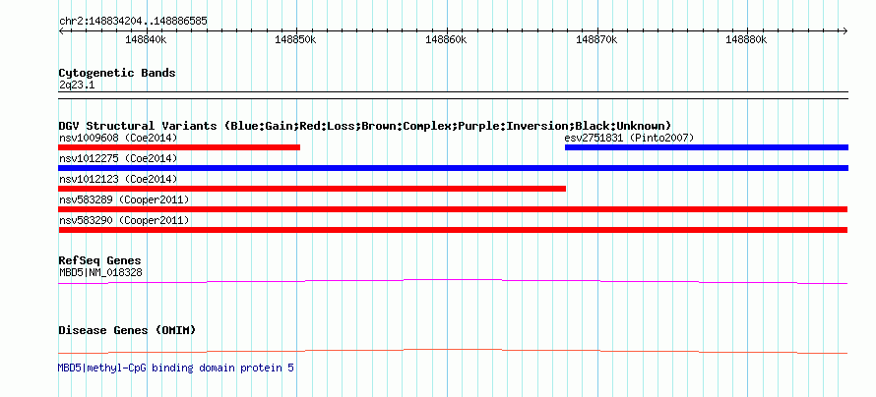The image size is (876, 397).
Task: Click the 148870k ruler tick label
Action: tap(596, 40)
